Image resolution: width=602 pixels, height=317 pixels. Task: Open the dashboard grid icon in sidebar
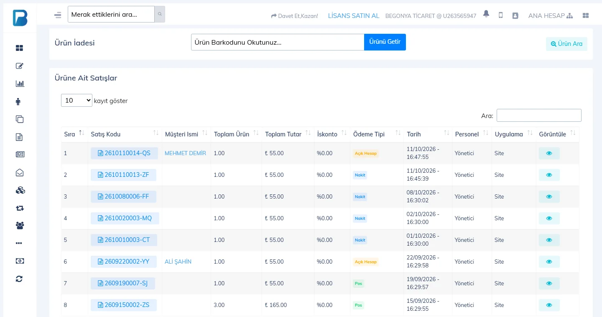(20, 48)
